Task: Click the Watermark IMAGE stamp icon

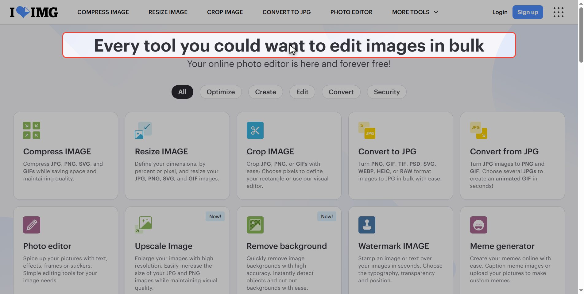Action: point(367,225)
